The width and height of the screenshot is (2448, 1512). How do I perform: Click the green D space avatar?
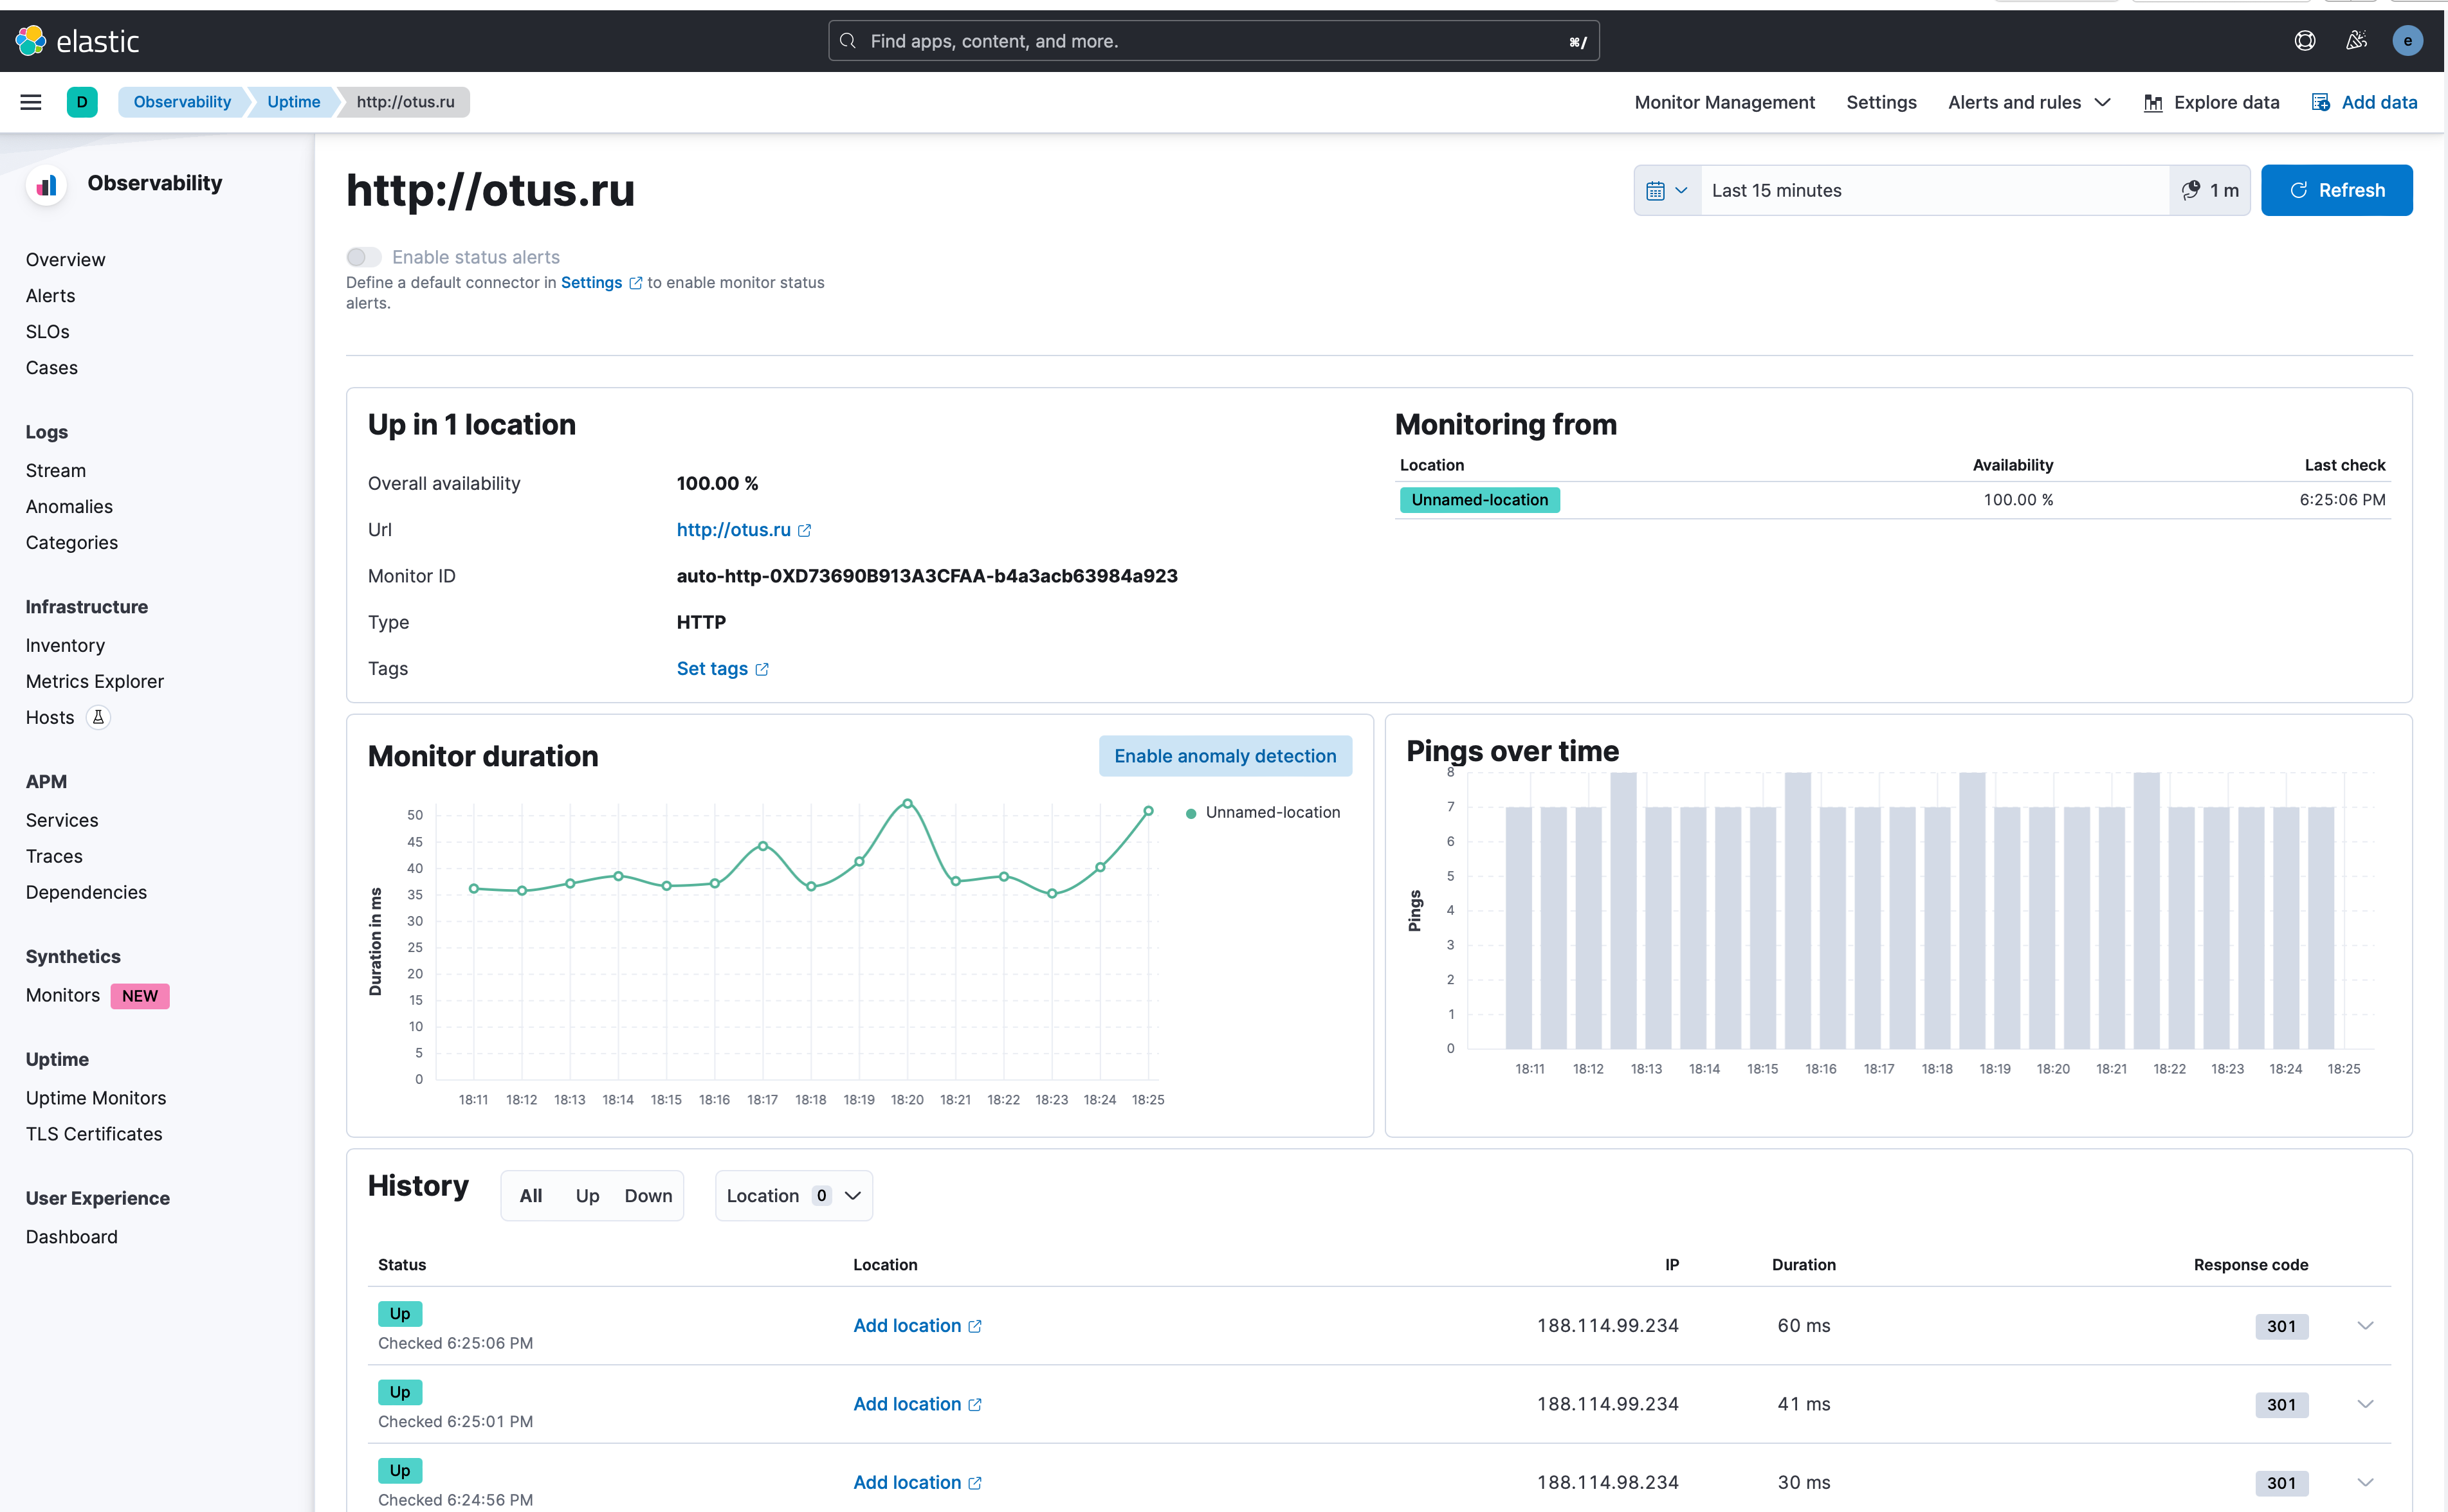(82, 102)
